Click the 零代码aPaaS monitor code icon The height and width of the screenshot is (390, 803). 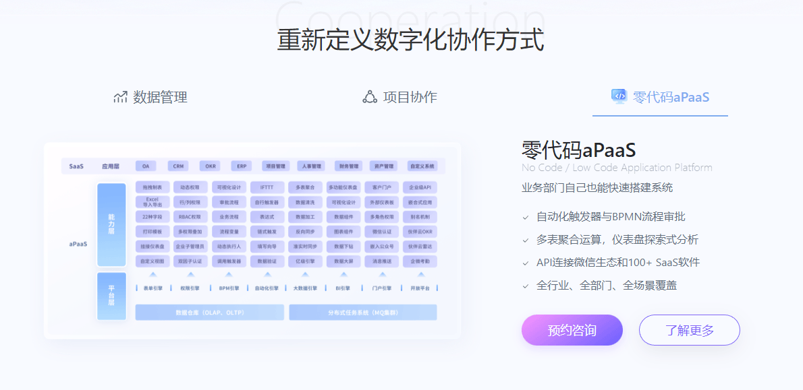[x=618, y=96]
